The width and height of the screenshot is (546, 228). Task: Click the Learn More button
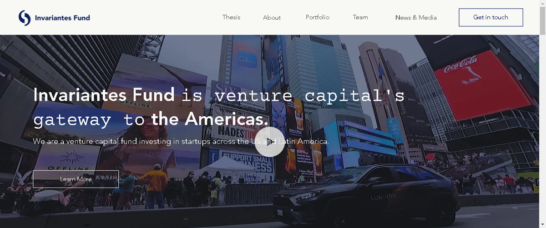point(76,179)
